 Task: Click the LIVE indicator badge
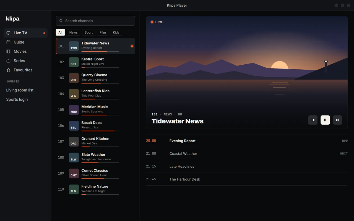coord(157,22)
